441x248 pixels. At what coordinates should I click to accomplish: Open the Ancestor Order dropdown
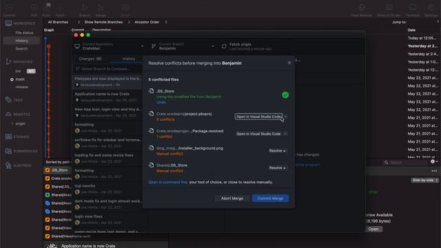pos(150,22)
